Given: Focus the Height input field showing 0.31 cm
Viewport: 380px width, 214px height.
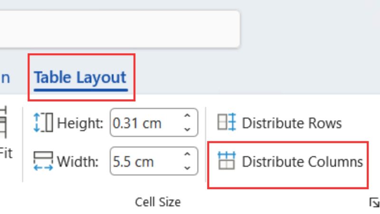Looking at the screenshot, I should [x=154, y=123].
